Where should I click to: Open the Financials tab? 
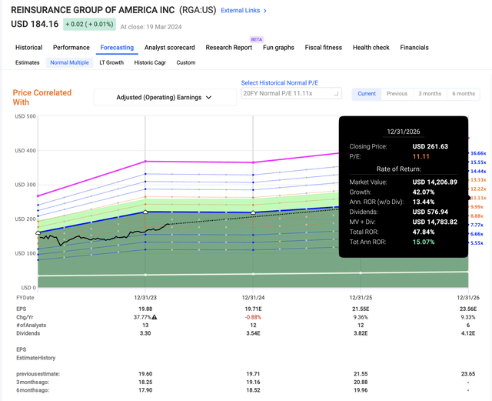pyautogui.click(x=414, y=48)
